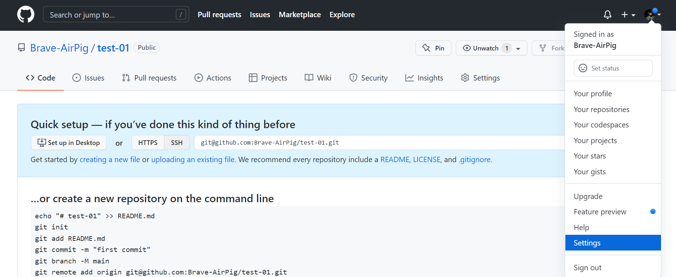676x277 pixels.
Task: Open Issues in top navigation
Action: [260, 15]
